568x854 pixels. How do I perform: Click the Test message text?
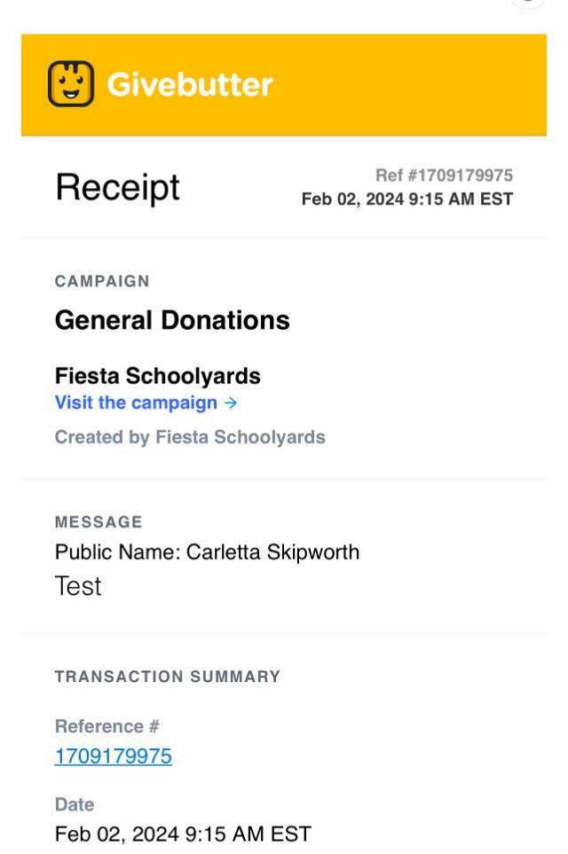tap(78, 586)
